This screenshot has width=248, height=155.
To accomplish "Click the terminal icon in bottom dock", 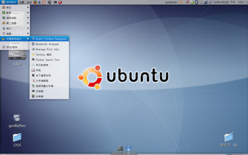I will tap(120, 148).
